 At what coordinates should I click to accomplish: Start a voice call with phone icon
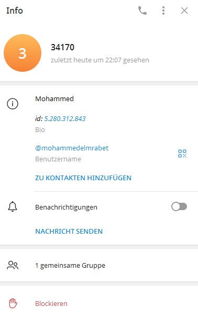coord(142,10)
